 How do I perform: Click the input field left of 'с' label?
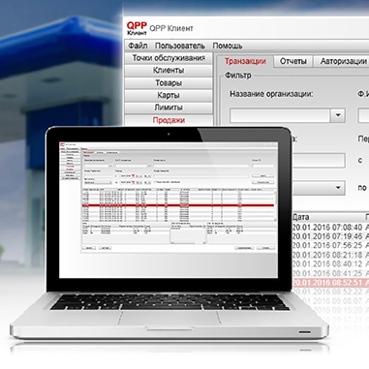(319, 161)
